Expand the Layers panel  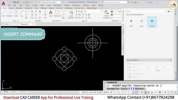tap(85, 21)
